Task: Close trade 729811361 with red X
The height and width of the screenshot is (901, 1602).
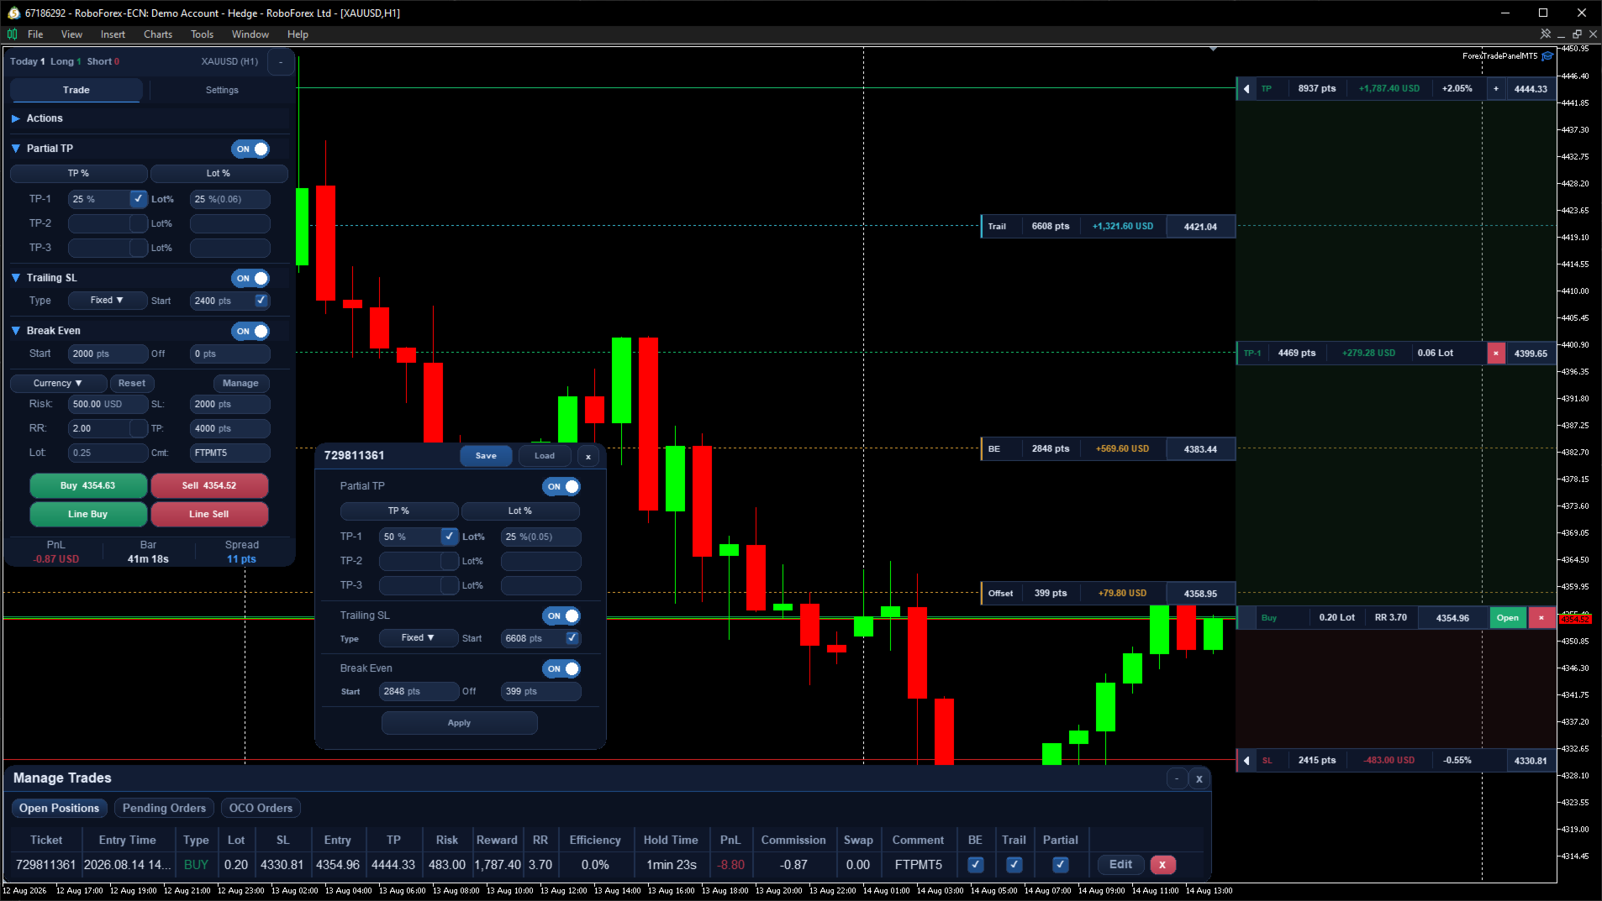Action: [1162, 865]
